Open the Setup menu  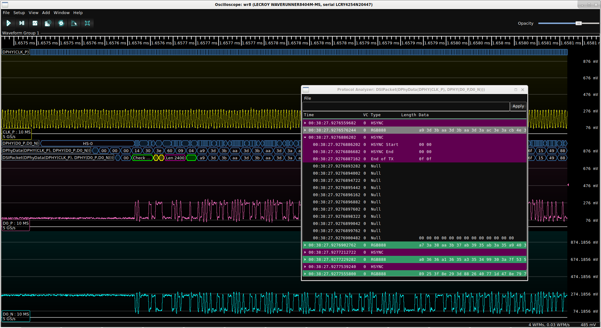[19, 13]
